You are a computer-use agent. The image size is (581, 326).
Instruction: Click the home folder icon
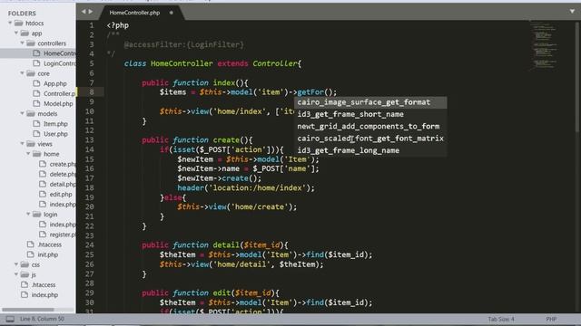[x=36, y=153]
